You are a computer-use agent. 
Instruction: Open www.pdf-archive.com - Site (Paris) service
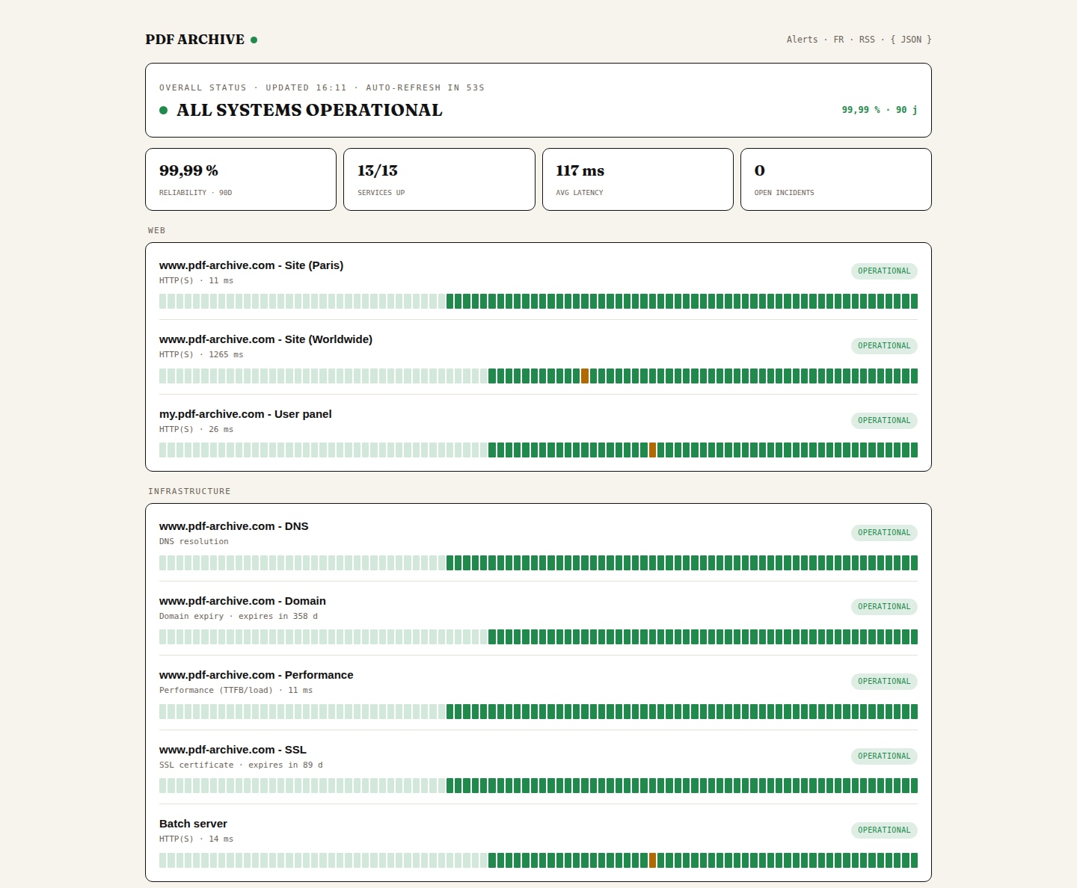tap(251, 265)
